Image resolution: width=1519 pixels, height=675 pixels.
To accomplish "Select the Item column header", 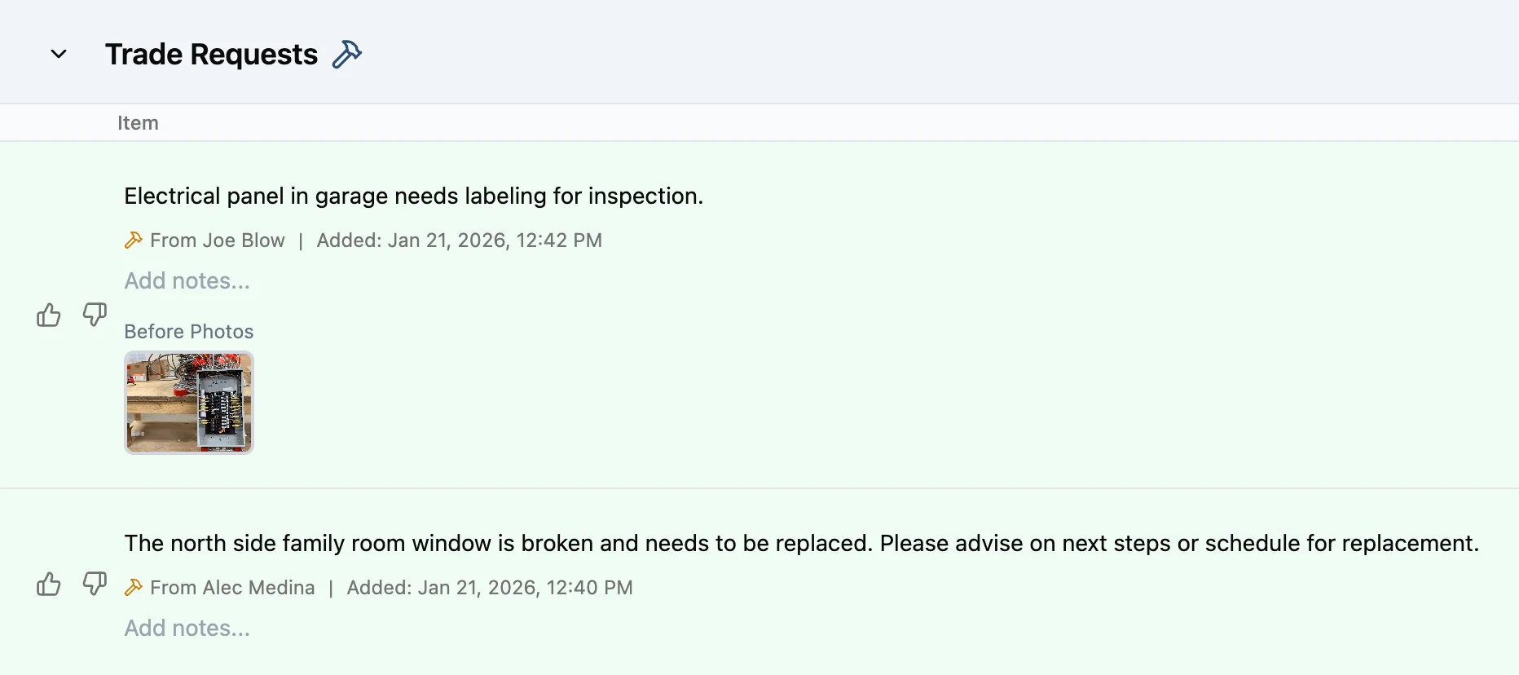I will (x=138, y=122).
